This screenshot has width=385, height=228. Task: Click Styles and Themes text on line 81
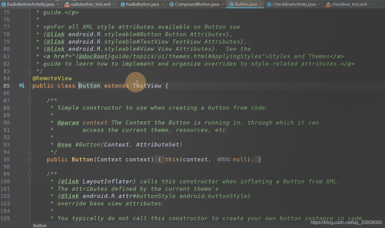[x=299, y=56]
